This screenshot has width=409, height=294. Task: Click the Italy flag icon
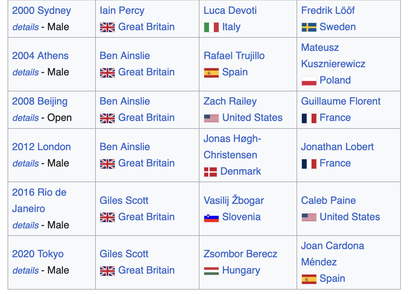point(211,27)
